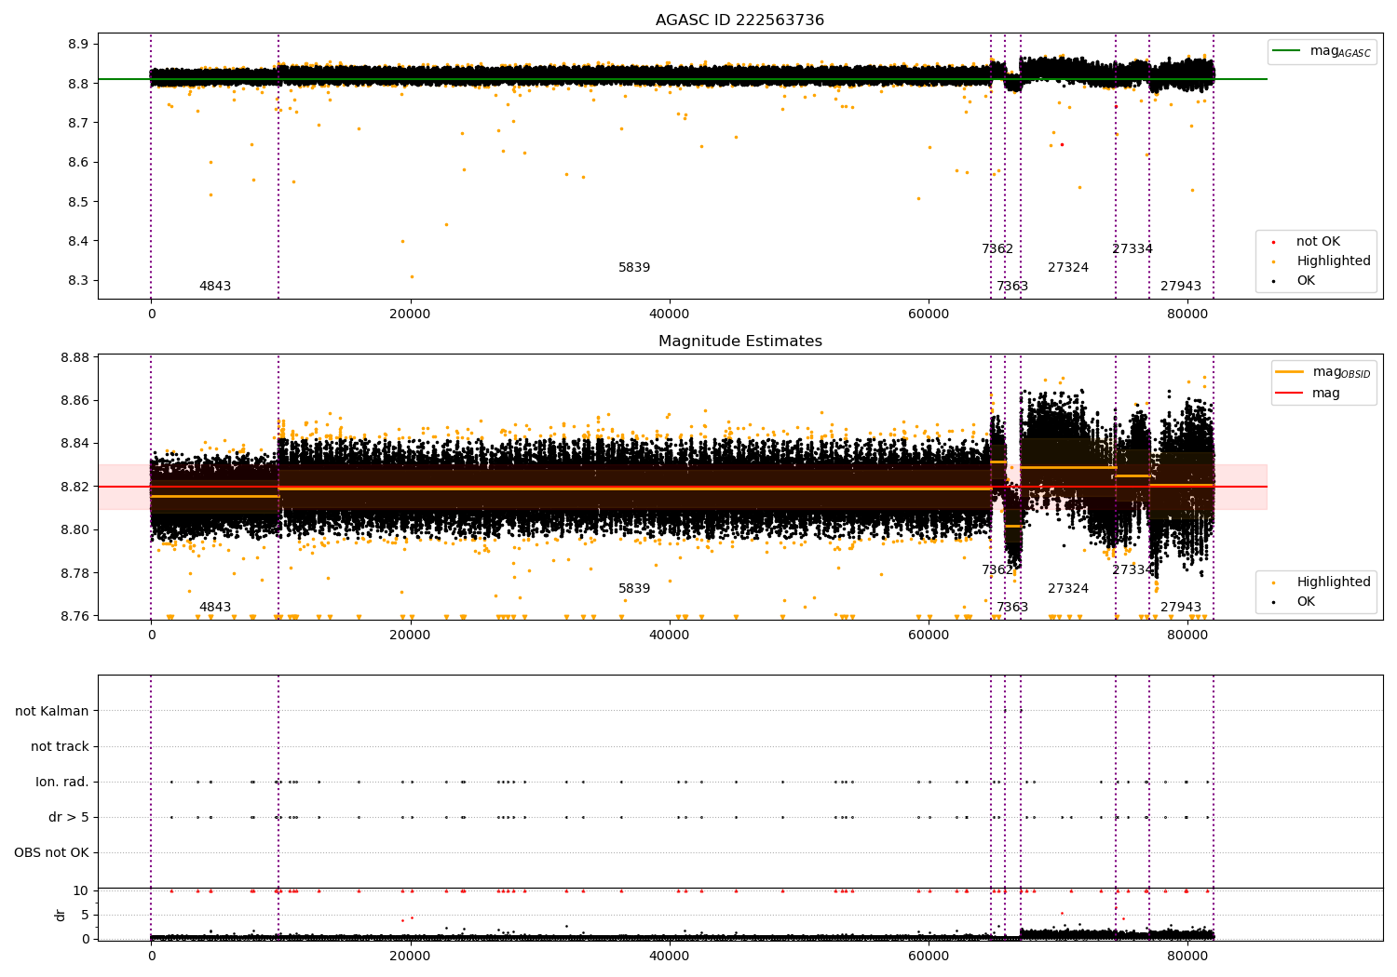Click OBSID label 27324 in AGASC ID plot
The image size is (1397, 977).
(1068, 268)
